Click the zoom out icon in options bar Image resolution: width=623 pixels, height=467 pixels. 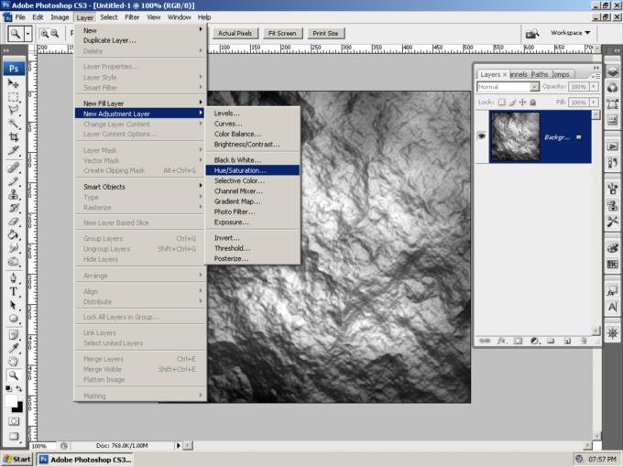[55, 34]
